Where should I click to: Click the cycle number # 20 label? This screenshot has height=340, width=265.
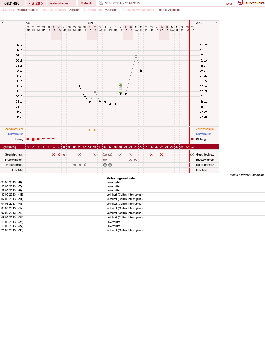[x=36, y=4]
